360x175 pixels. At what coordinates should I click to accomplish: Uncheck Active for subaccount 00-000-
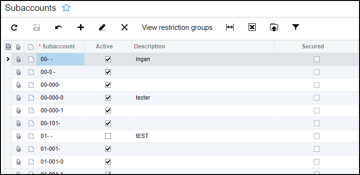click(x=108, y=85)
